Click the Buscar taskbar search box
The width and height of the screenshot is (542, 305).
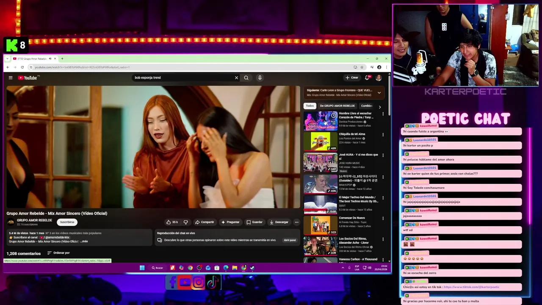click(x=157, y=268)
